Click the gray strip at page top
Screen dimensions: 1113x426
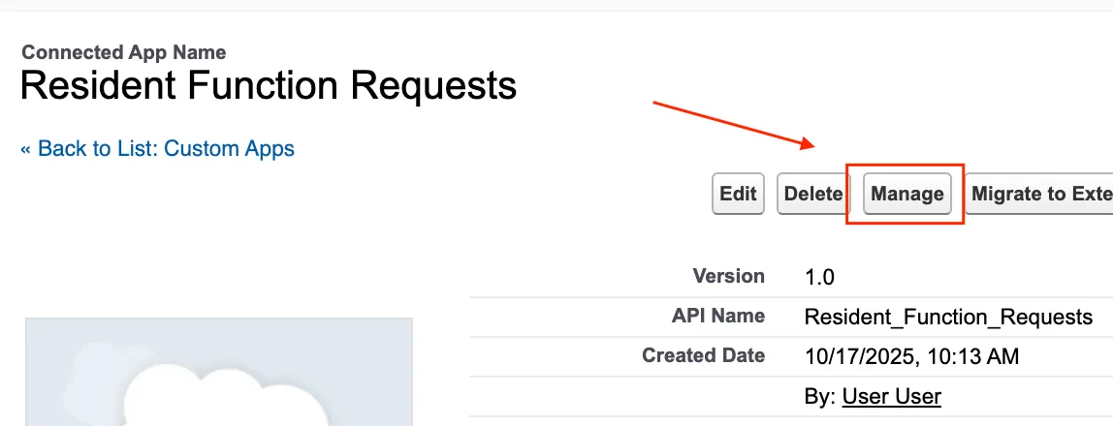coord(556,5)
